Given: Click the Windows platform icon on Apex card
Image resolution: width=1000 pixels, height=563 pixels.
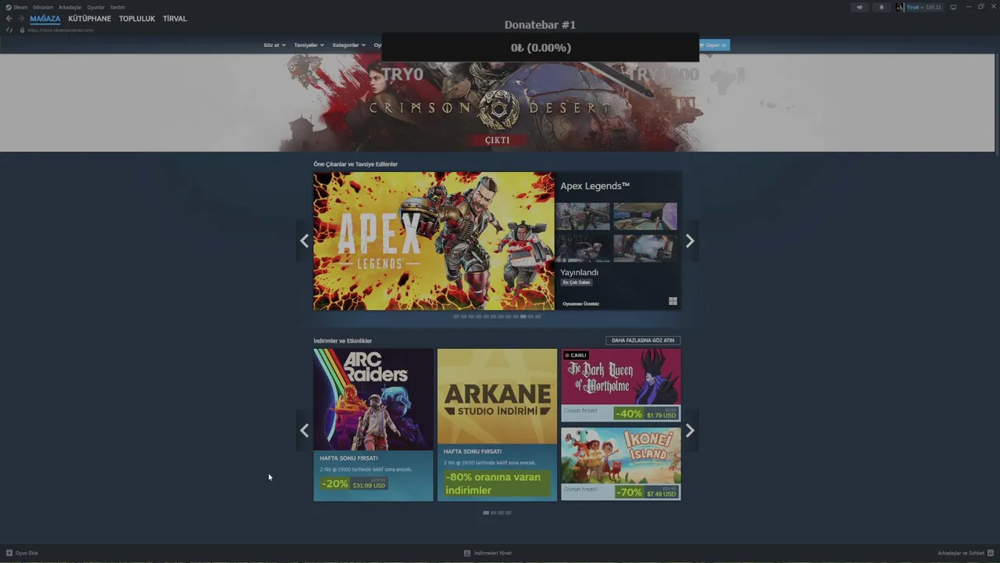Looking at the screenshot, I should point(673,301).
